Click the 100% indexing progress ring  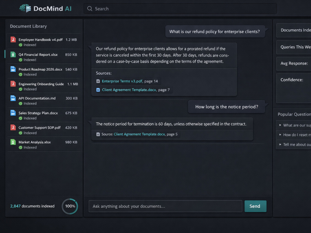70,206
